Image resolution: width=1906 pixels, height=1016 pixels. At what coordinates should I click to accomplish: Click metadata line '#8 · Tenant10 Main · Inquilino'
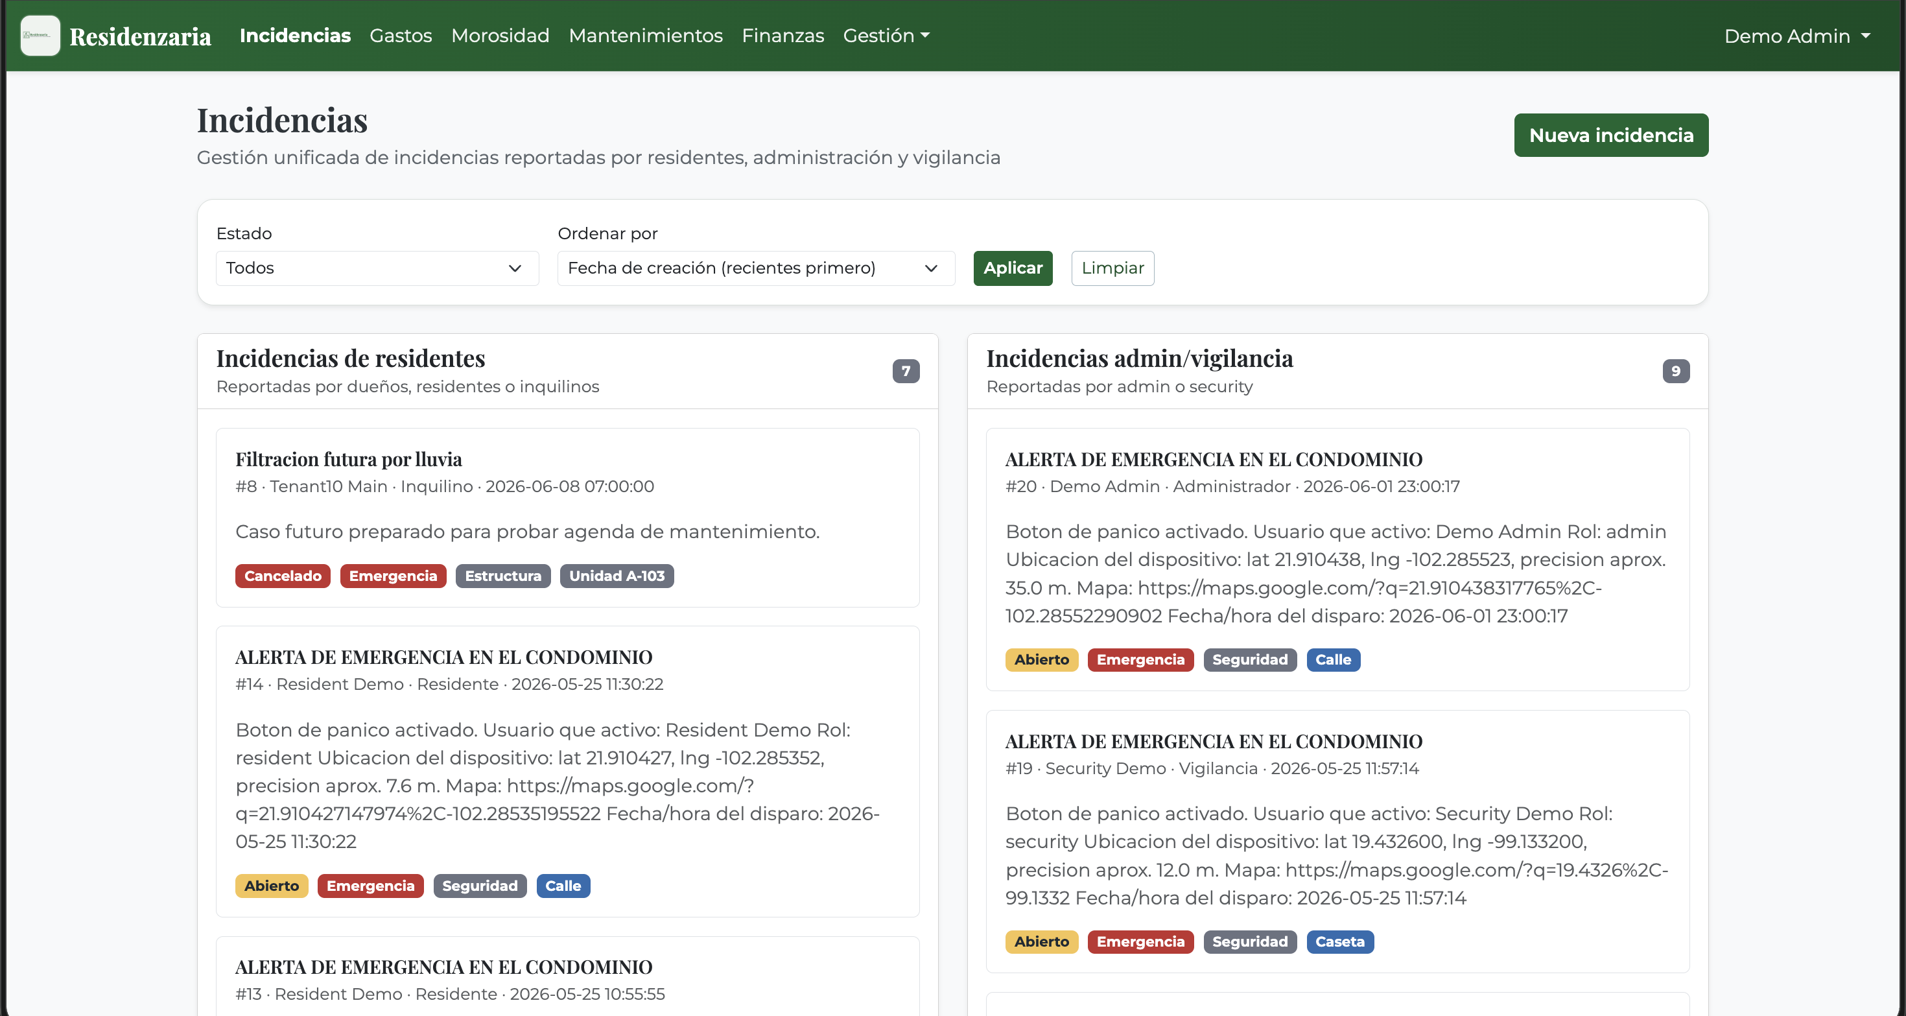tap(354, 486)
